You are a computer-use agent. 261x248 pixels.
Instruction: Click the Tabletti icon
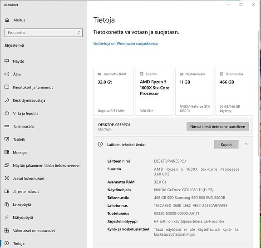click(7, 139)
